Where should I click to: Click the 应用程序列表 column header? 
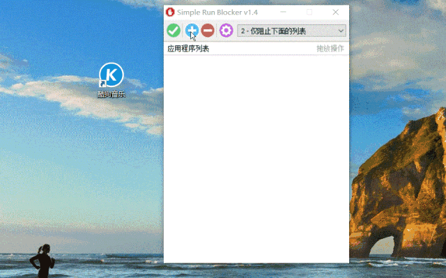point(188,49)
